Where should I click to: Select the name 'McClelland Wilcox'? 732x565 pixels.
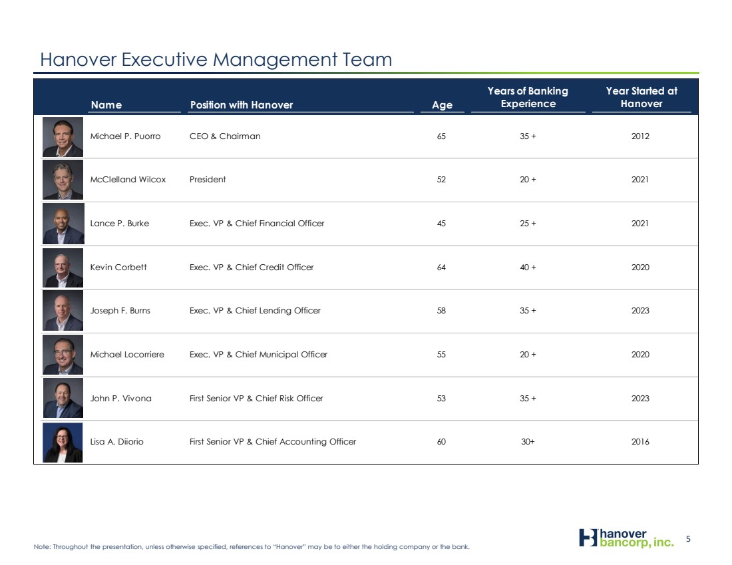click(x=128, y=180)
